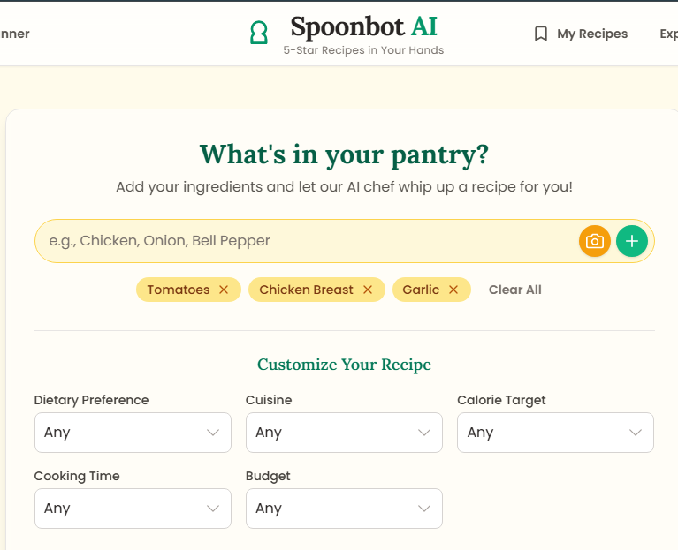Open the Explore menu item at right edge
Screen dimensions: 678x550
point(668,34)
